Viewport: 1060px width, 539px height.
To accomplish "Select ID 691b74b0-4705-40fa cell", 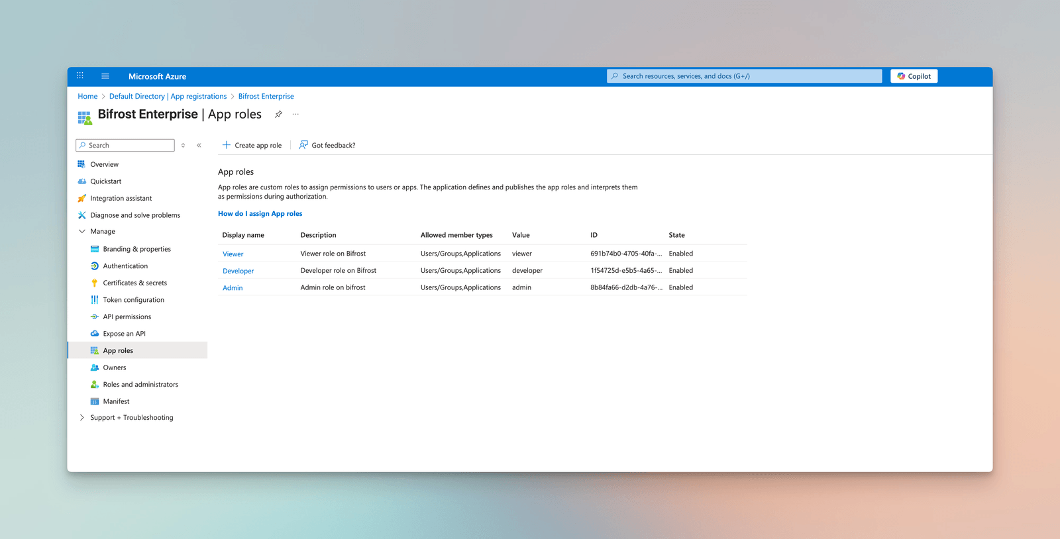I will (x=626, y=254).
